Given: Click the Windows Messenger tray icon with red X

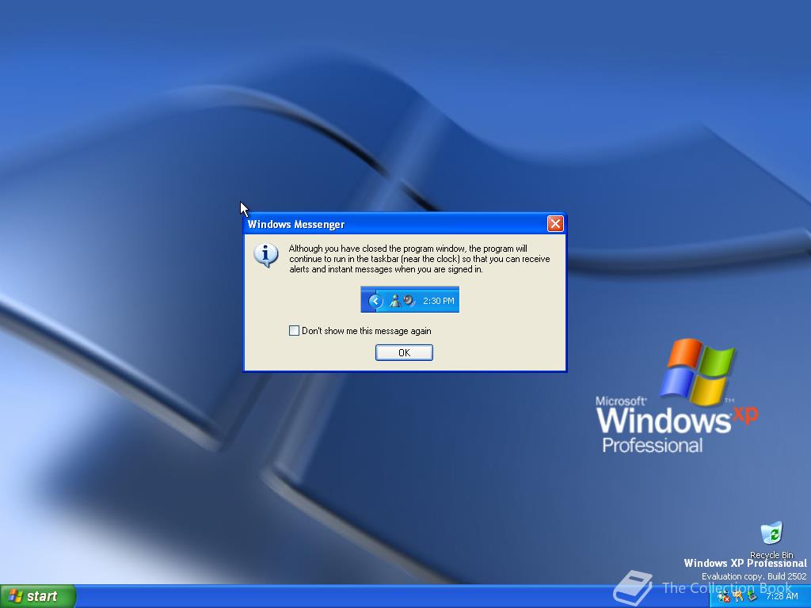Looking at the screenshot, I should 724,597.
